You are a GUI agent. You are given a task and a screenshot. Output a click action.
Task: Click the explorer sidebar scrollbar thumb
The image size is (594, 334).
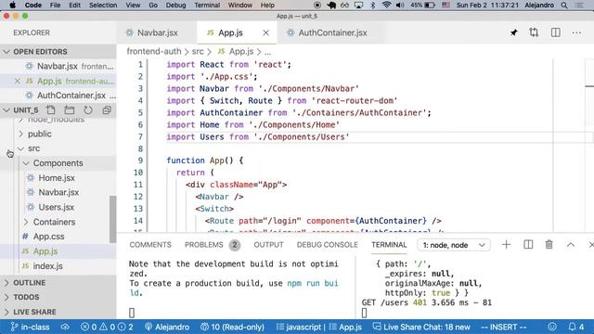pyautogui.click(x=112, y=219)
